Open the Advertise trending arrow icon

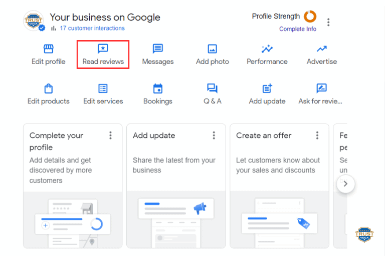322,49
